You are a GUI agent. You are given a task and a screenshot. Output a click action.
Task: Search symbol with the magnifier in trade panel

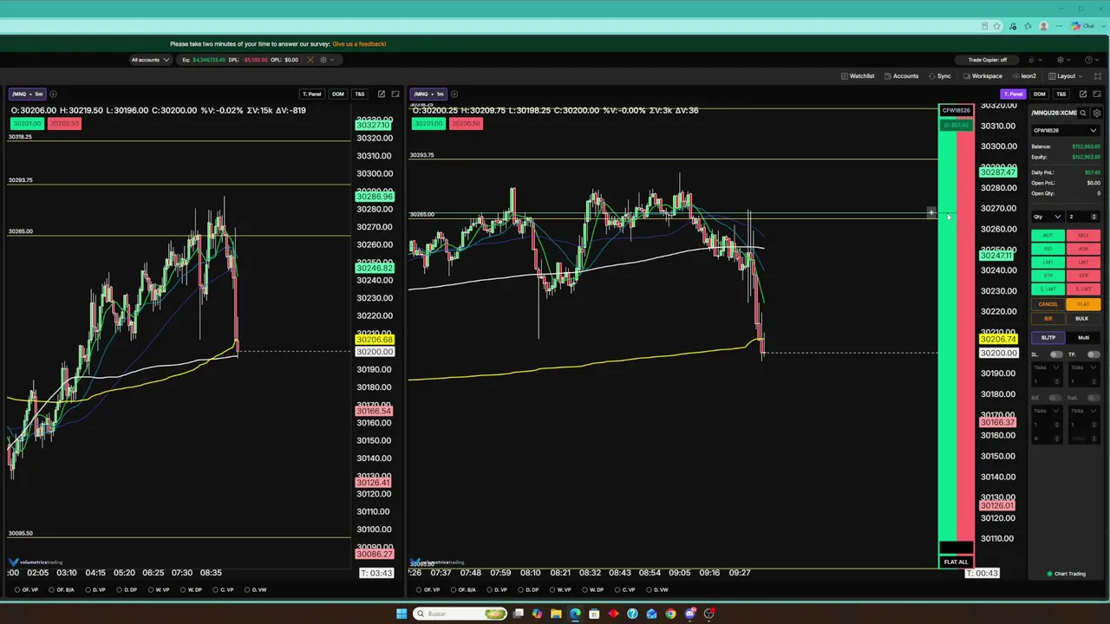point(1083,113)
